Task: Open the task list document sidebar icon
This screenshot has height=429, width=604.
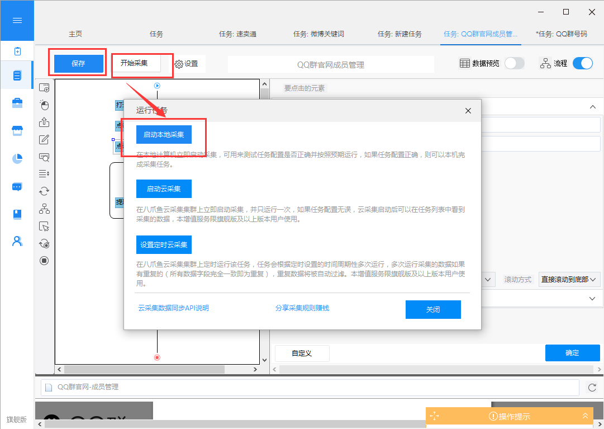Action: tap(17, 76)
